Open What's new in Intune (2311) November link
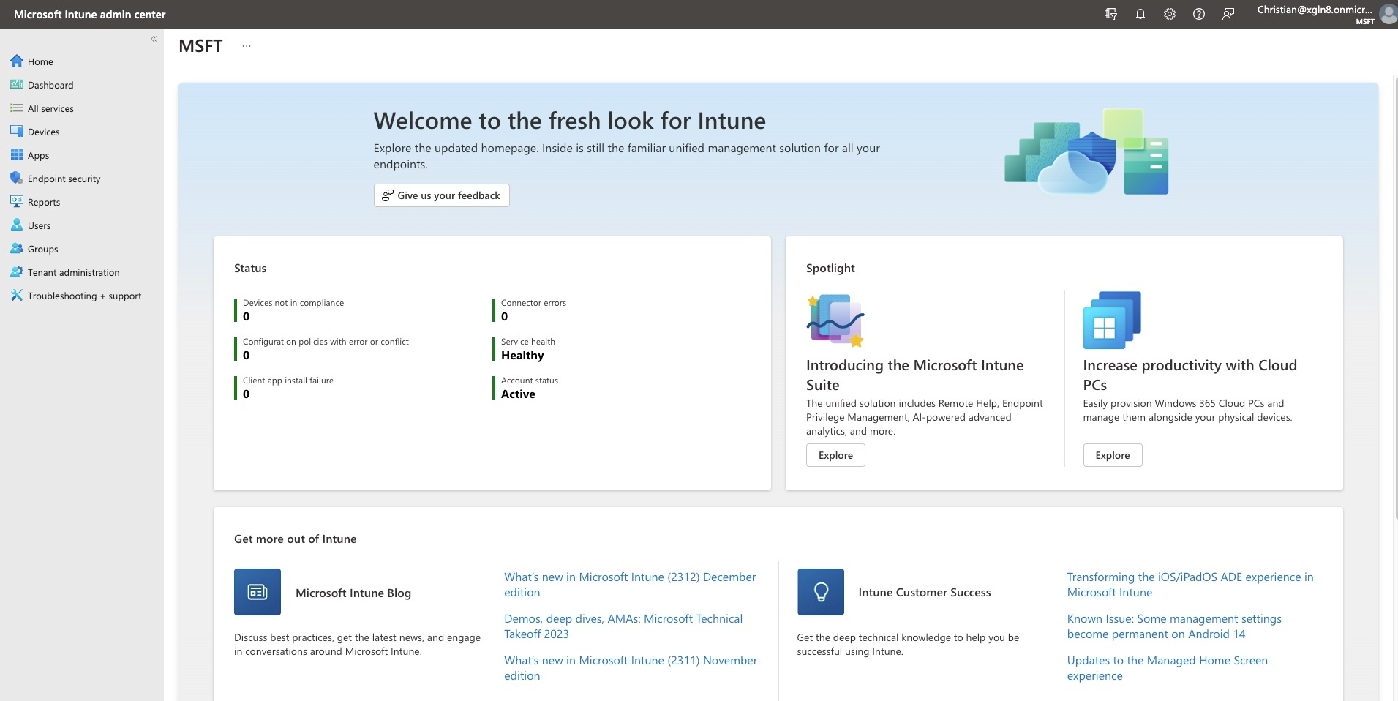This screenshot has width=1398, height=701. coord(631,668)
